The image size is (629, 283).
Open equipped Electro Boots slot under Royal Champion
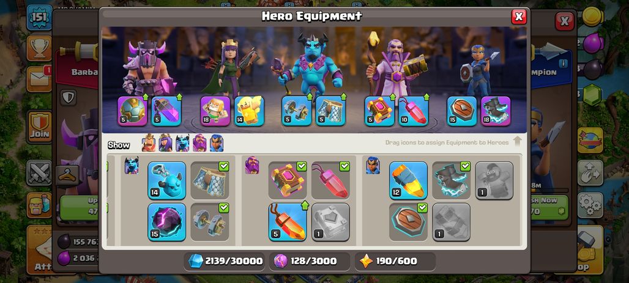point(496,111)
